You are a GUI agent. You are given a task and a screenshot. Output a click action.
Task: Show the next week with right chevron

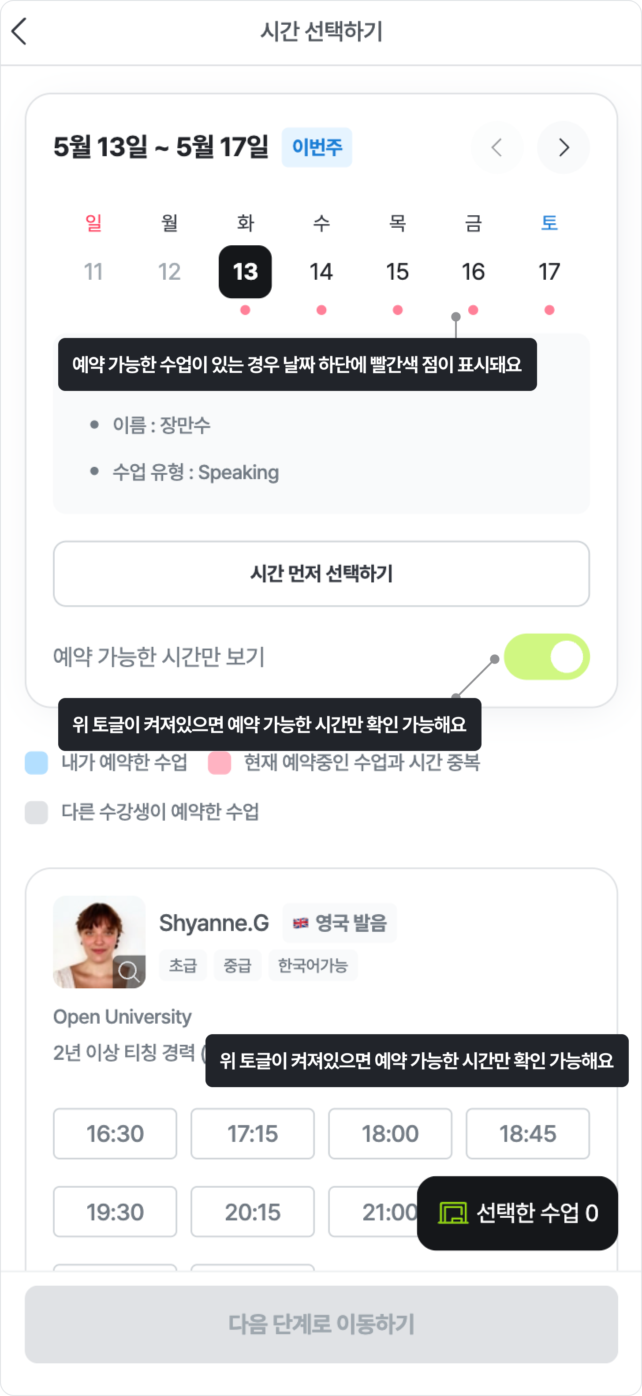[x=563, y=147]
